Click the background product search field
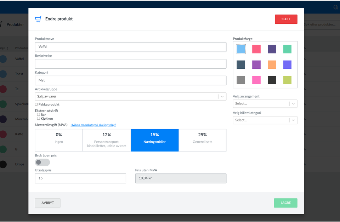Screen dimensions: 340x222 pos(322,24)
